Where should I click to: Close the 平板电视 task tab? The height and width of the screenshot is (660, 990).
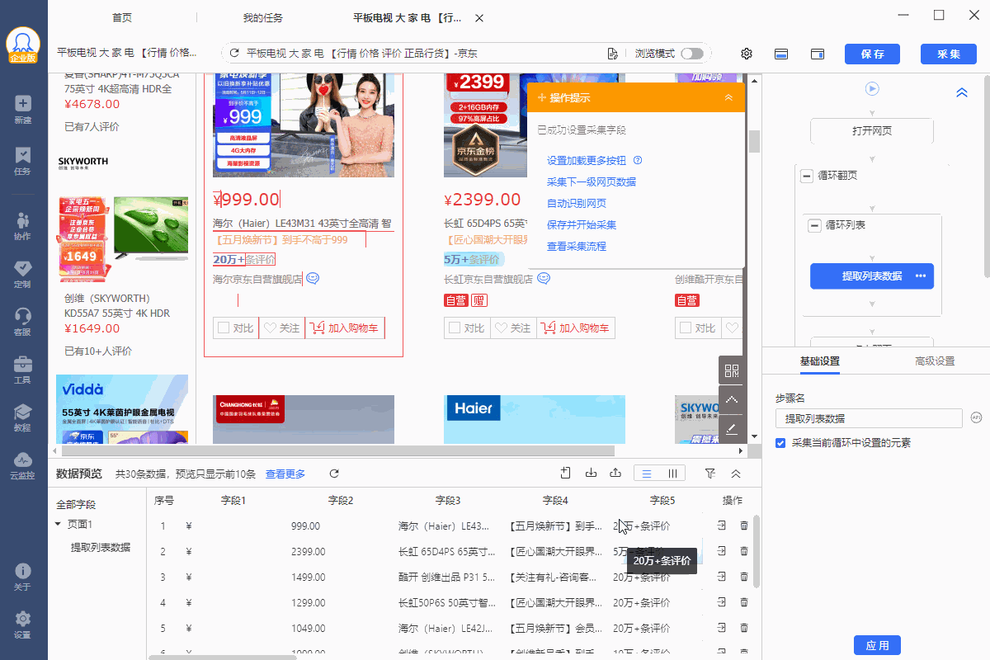tap(479, 17)
